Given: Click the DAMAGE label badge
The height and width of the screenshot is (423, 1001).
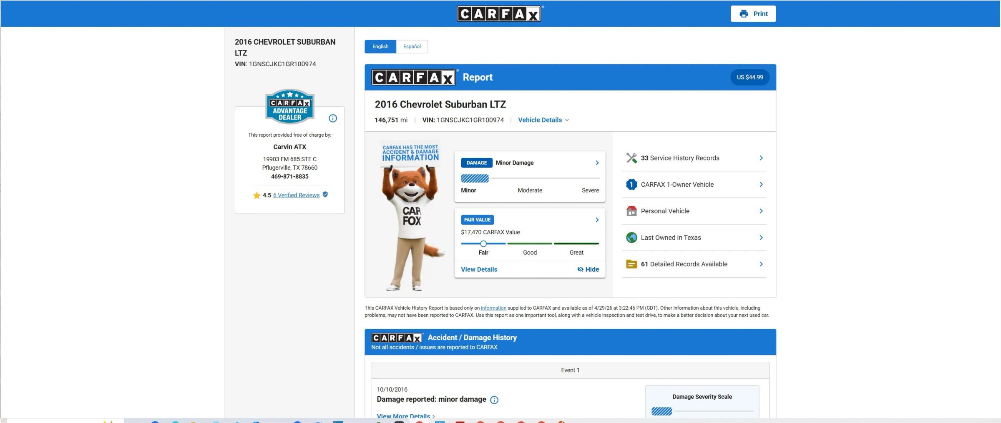Looking at the screenshot, I should click(x=477, y=163).
